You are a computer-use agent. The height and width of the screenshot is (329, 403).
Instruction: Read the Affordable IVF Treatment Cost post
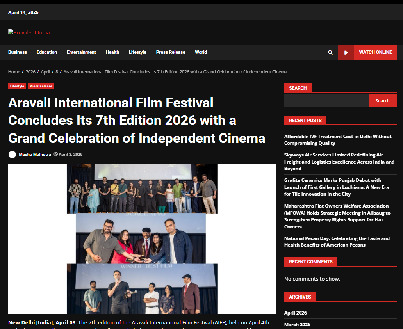point(337,140)
